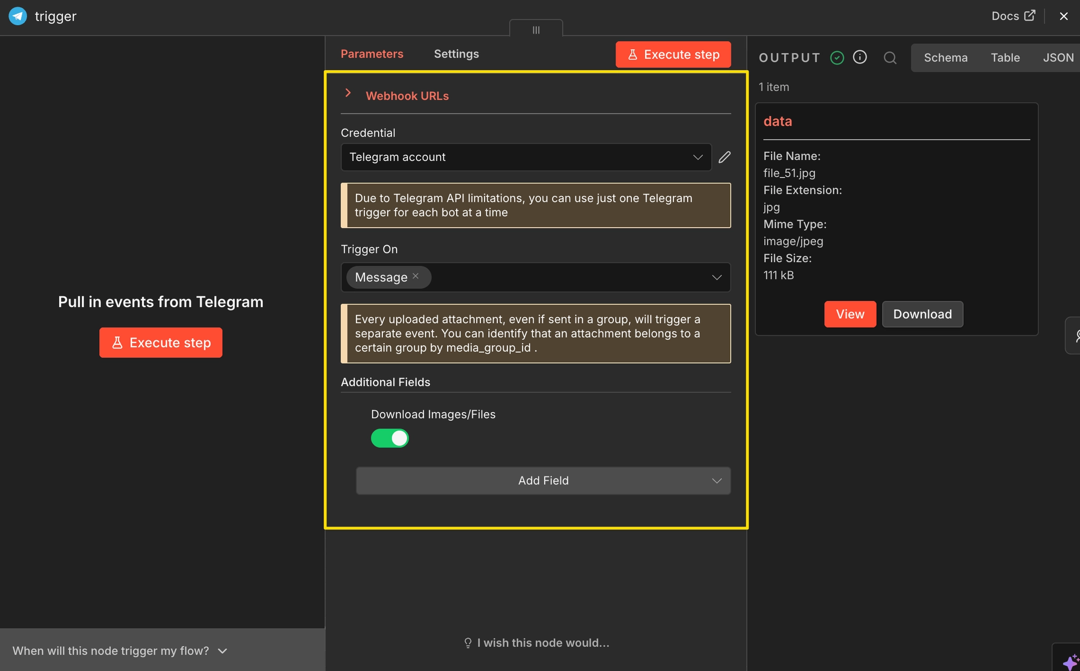Open the AI assistant sparkle icon
The image size is (1080, 671).
1071,661
